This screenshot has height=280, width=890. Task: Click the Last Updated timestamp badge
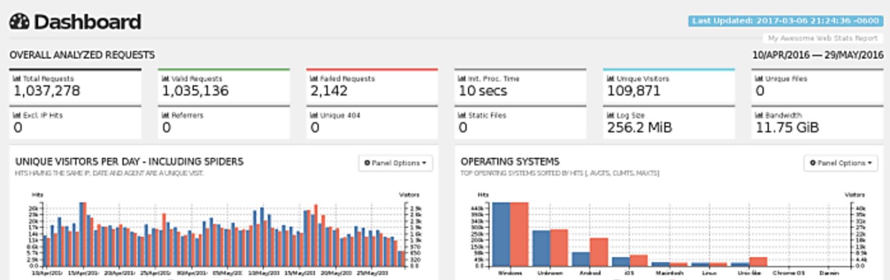pos(786,21)
